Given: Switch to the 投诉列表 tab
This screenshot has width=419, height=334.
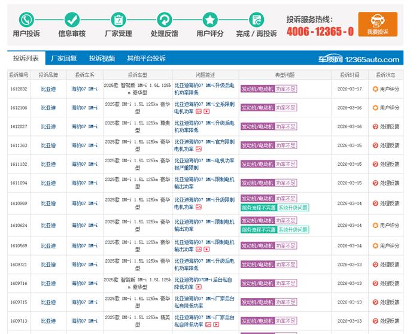Looking at the screenshot, I should pyautogui.click(x=26, y=59).
